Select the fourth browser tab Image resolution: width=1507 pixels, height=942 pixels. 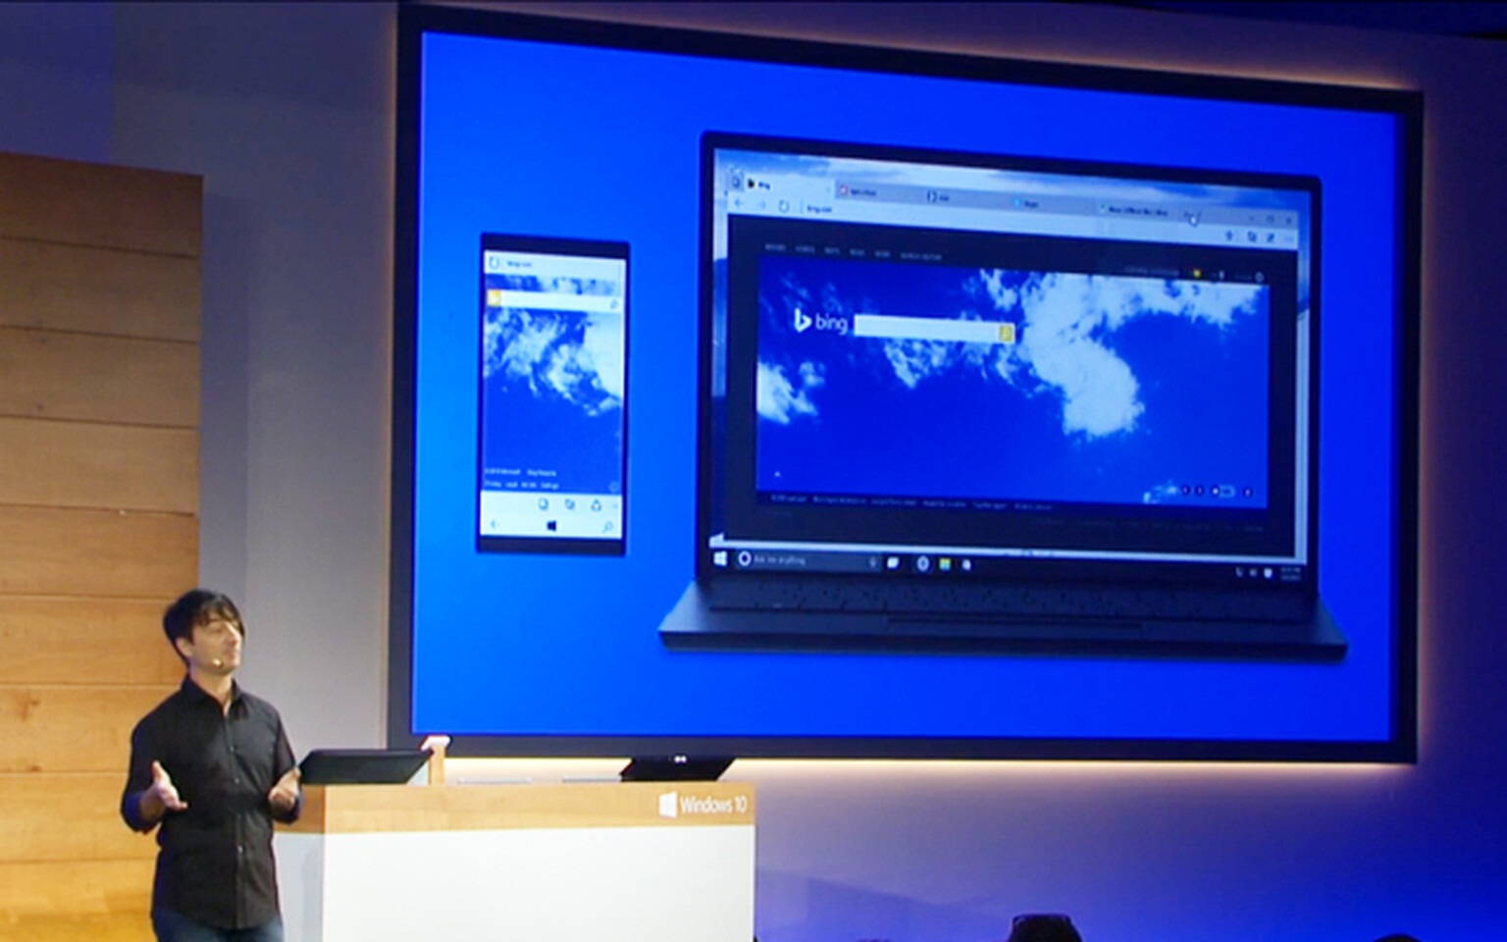[1052, 203]
